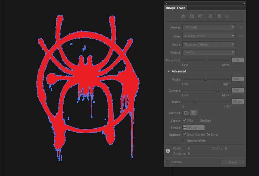Apply the Low Color preset icon
This screenshot has width=259, height=176.
click(x=201, y=16)
